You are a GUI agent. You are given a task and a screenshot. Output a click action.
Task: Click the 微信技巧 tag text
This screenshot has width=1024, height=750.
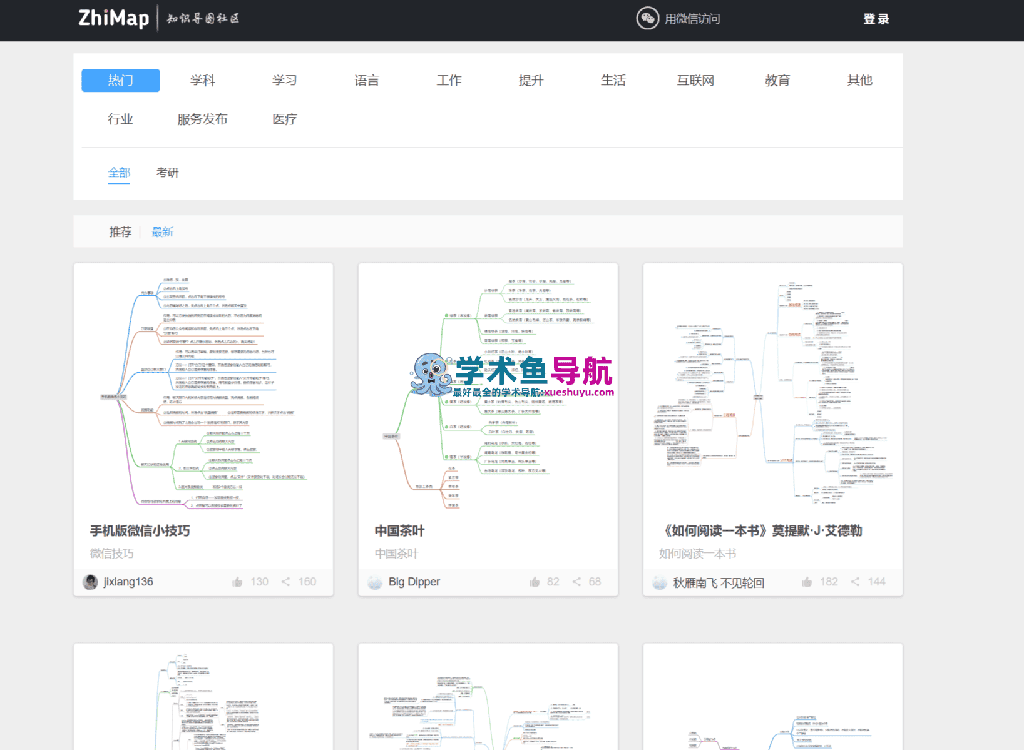tap(112, 554)
